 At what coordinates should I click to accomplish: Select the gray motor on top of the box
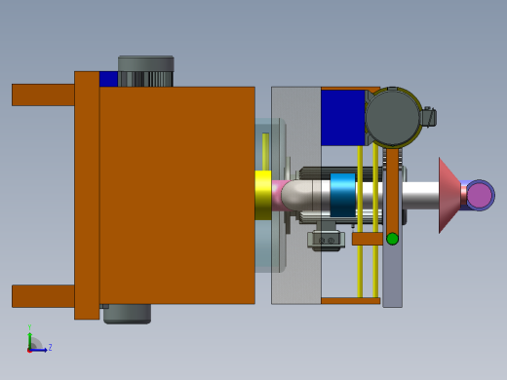click(145, 71)
